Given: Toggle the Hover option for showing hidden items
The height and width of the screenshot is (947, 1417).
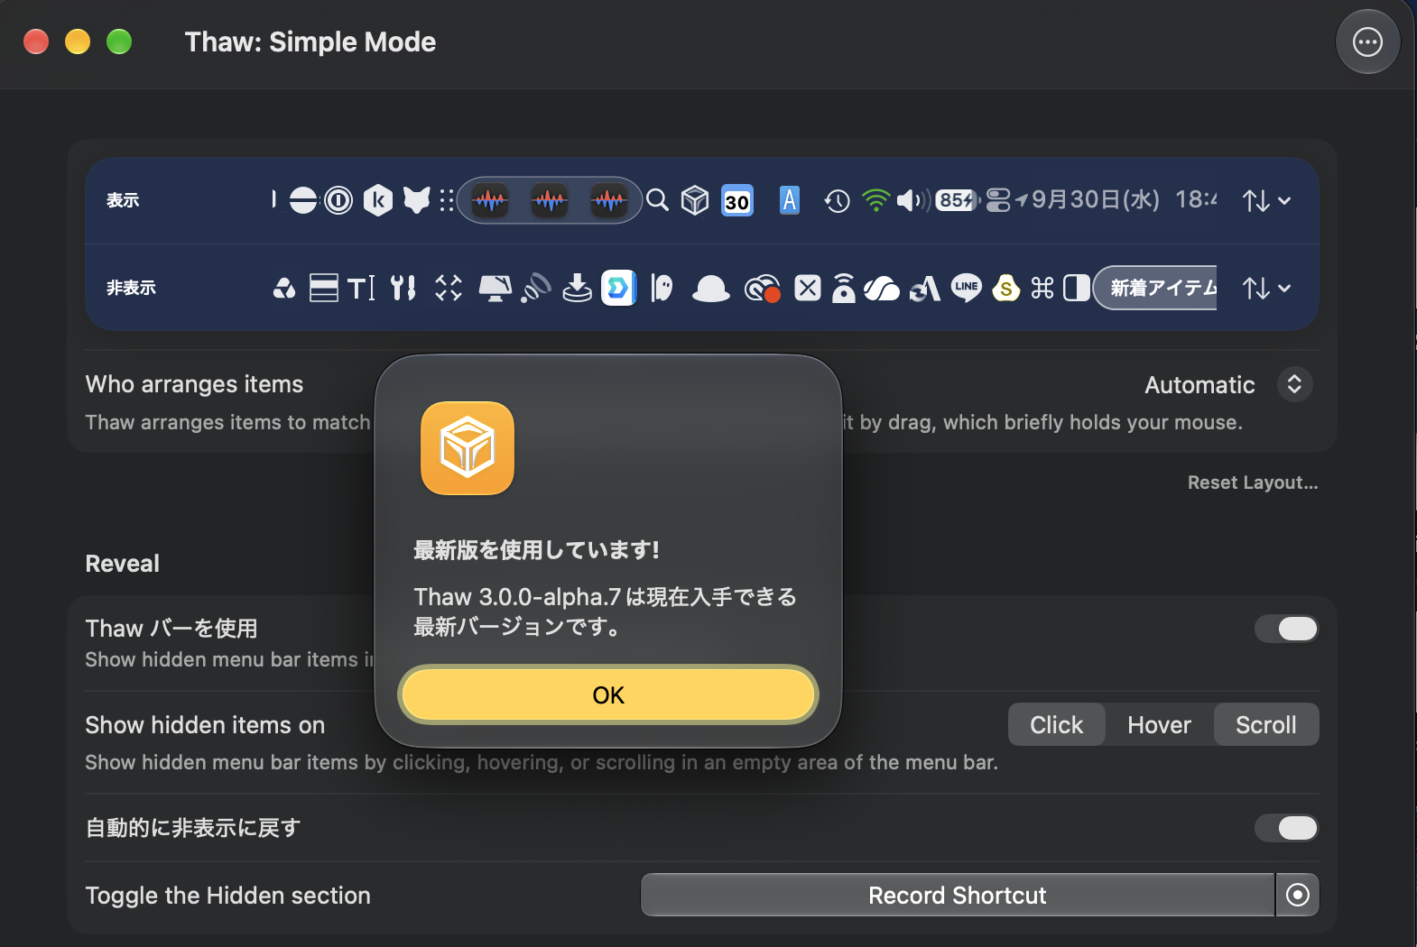Looking at the screenshot, I should click(1159, 725).
